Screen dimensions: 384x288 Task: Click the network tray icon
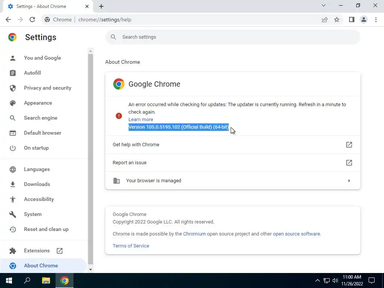(327, 280)
